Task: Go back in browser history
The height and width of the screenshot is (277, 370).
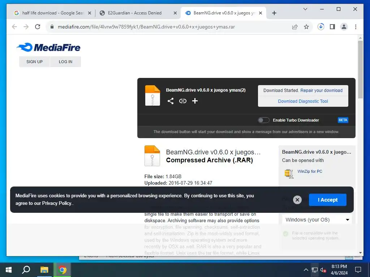Action: point(14,27)
